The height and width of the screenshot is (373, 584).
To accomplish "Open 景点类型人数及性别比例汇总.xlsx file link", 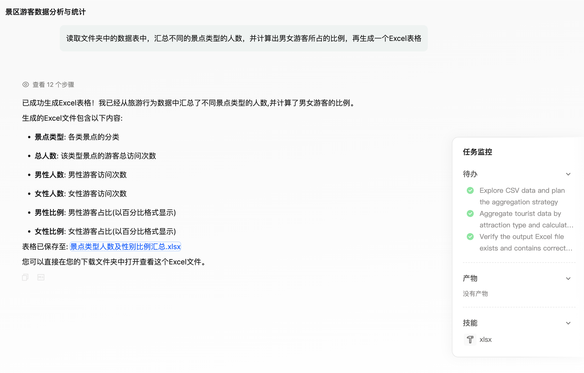I will 125,247.
